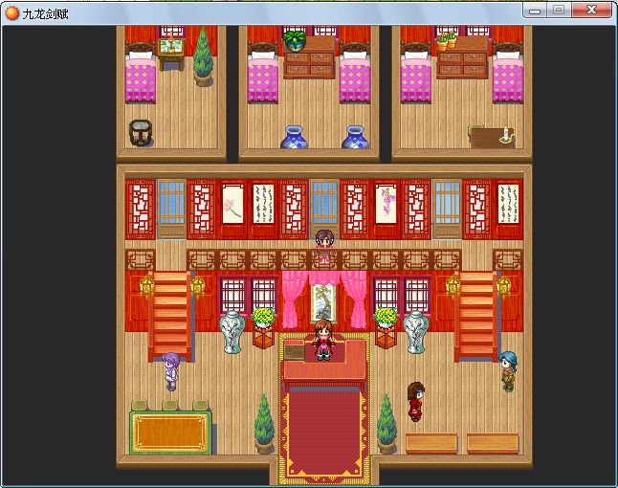618x488 pixels.
Task: Click the orange sun app icon in title bar
Action: 11,13
